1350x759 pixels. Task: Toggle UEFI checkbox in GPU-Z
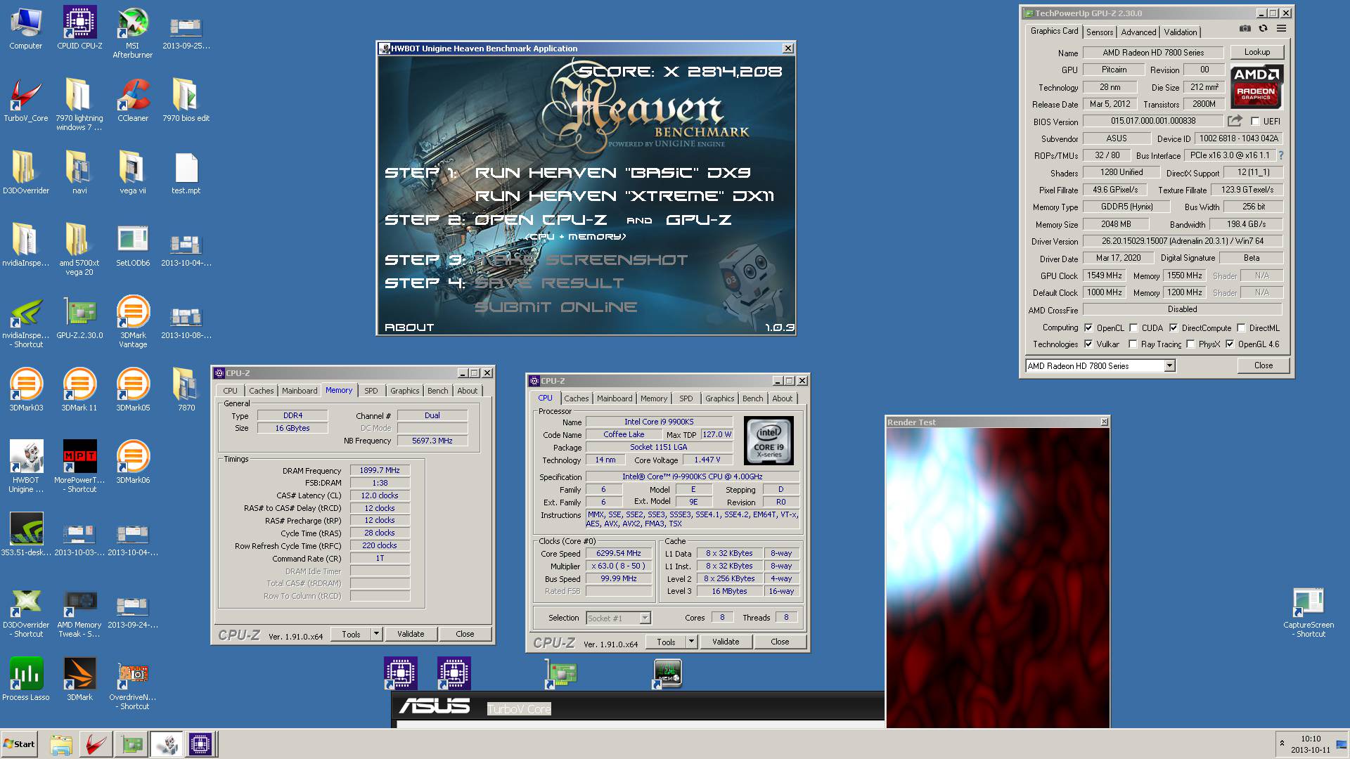(x=1255, y=122)
